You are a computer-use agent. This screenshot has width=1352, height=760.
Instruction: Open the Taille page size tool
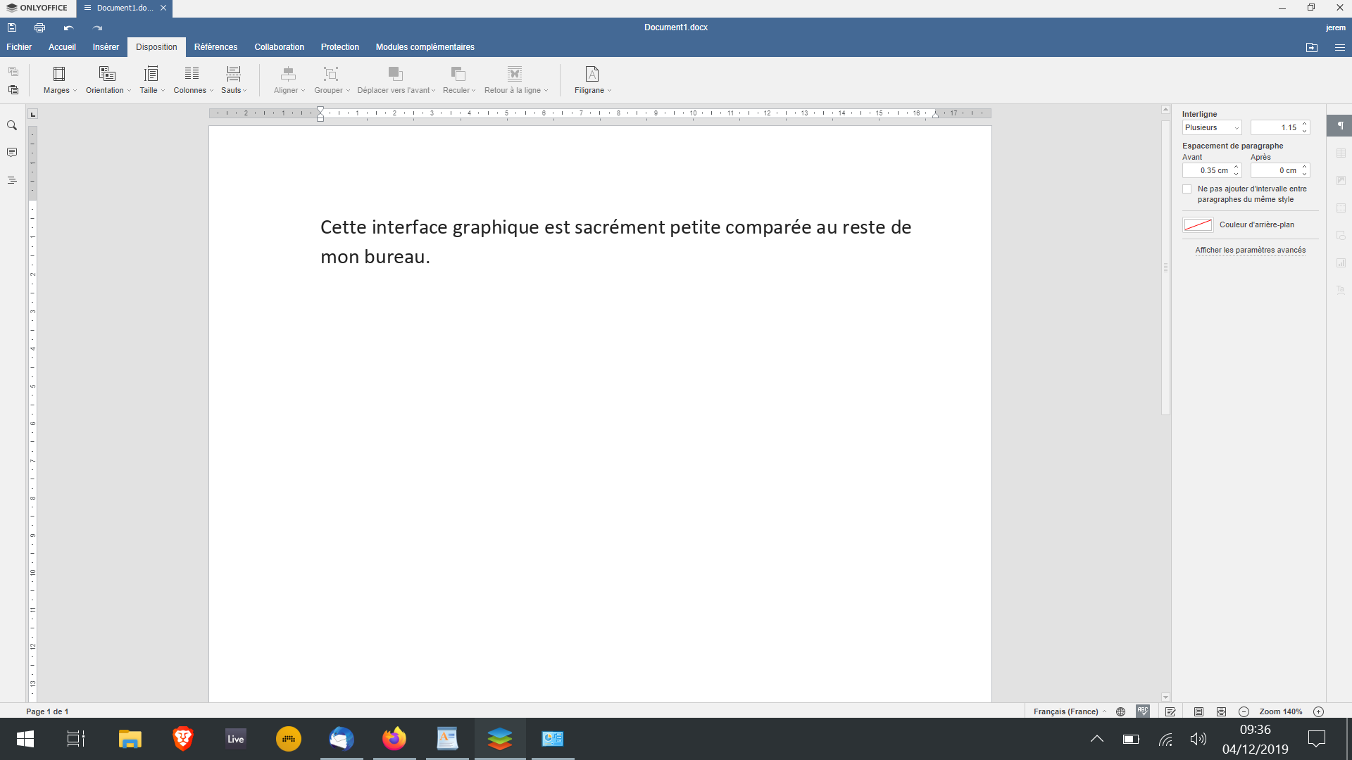pyautogui.click(x=151, y=80)
